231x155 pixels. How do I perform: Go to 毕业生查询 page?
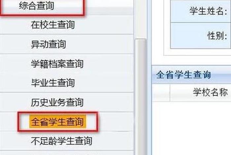(x=53, y=83)
